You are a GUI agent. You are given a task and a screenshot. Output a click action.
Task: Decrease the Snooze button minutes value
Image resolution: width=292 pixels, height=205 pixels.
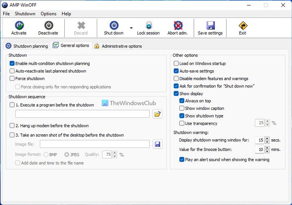[267, 151]
